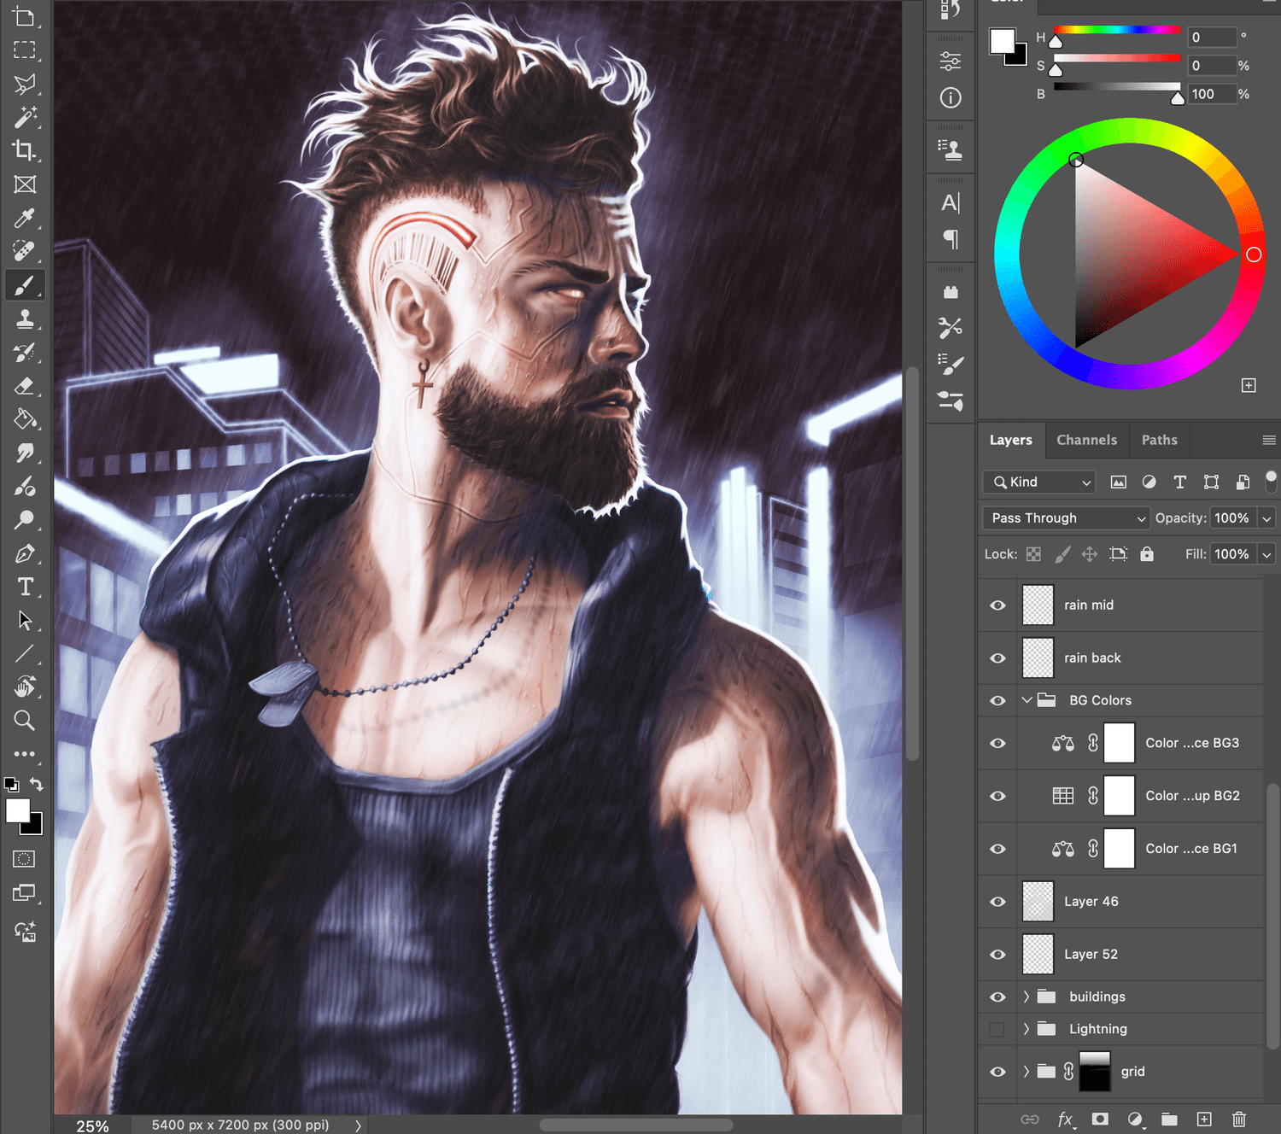The width and height of the screenshot is (1281, 1134).
Task: Click the zoom percentage field showing 25%
Action: click(92, 1125)
